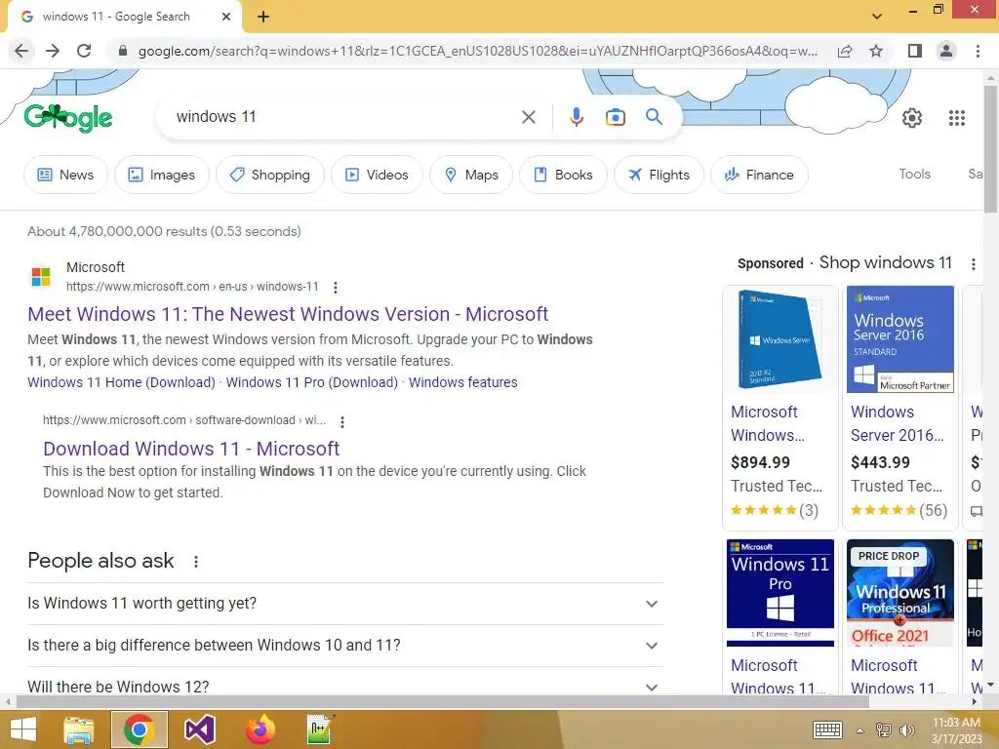The image size is (999, 749).
Task: Switch to Videos results
Action: tap(377, 175)
